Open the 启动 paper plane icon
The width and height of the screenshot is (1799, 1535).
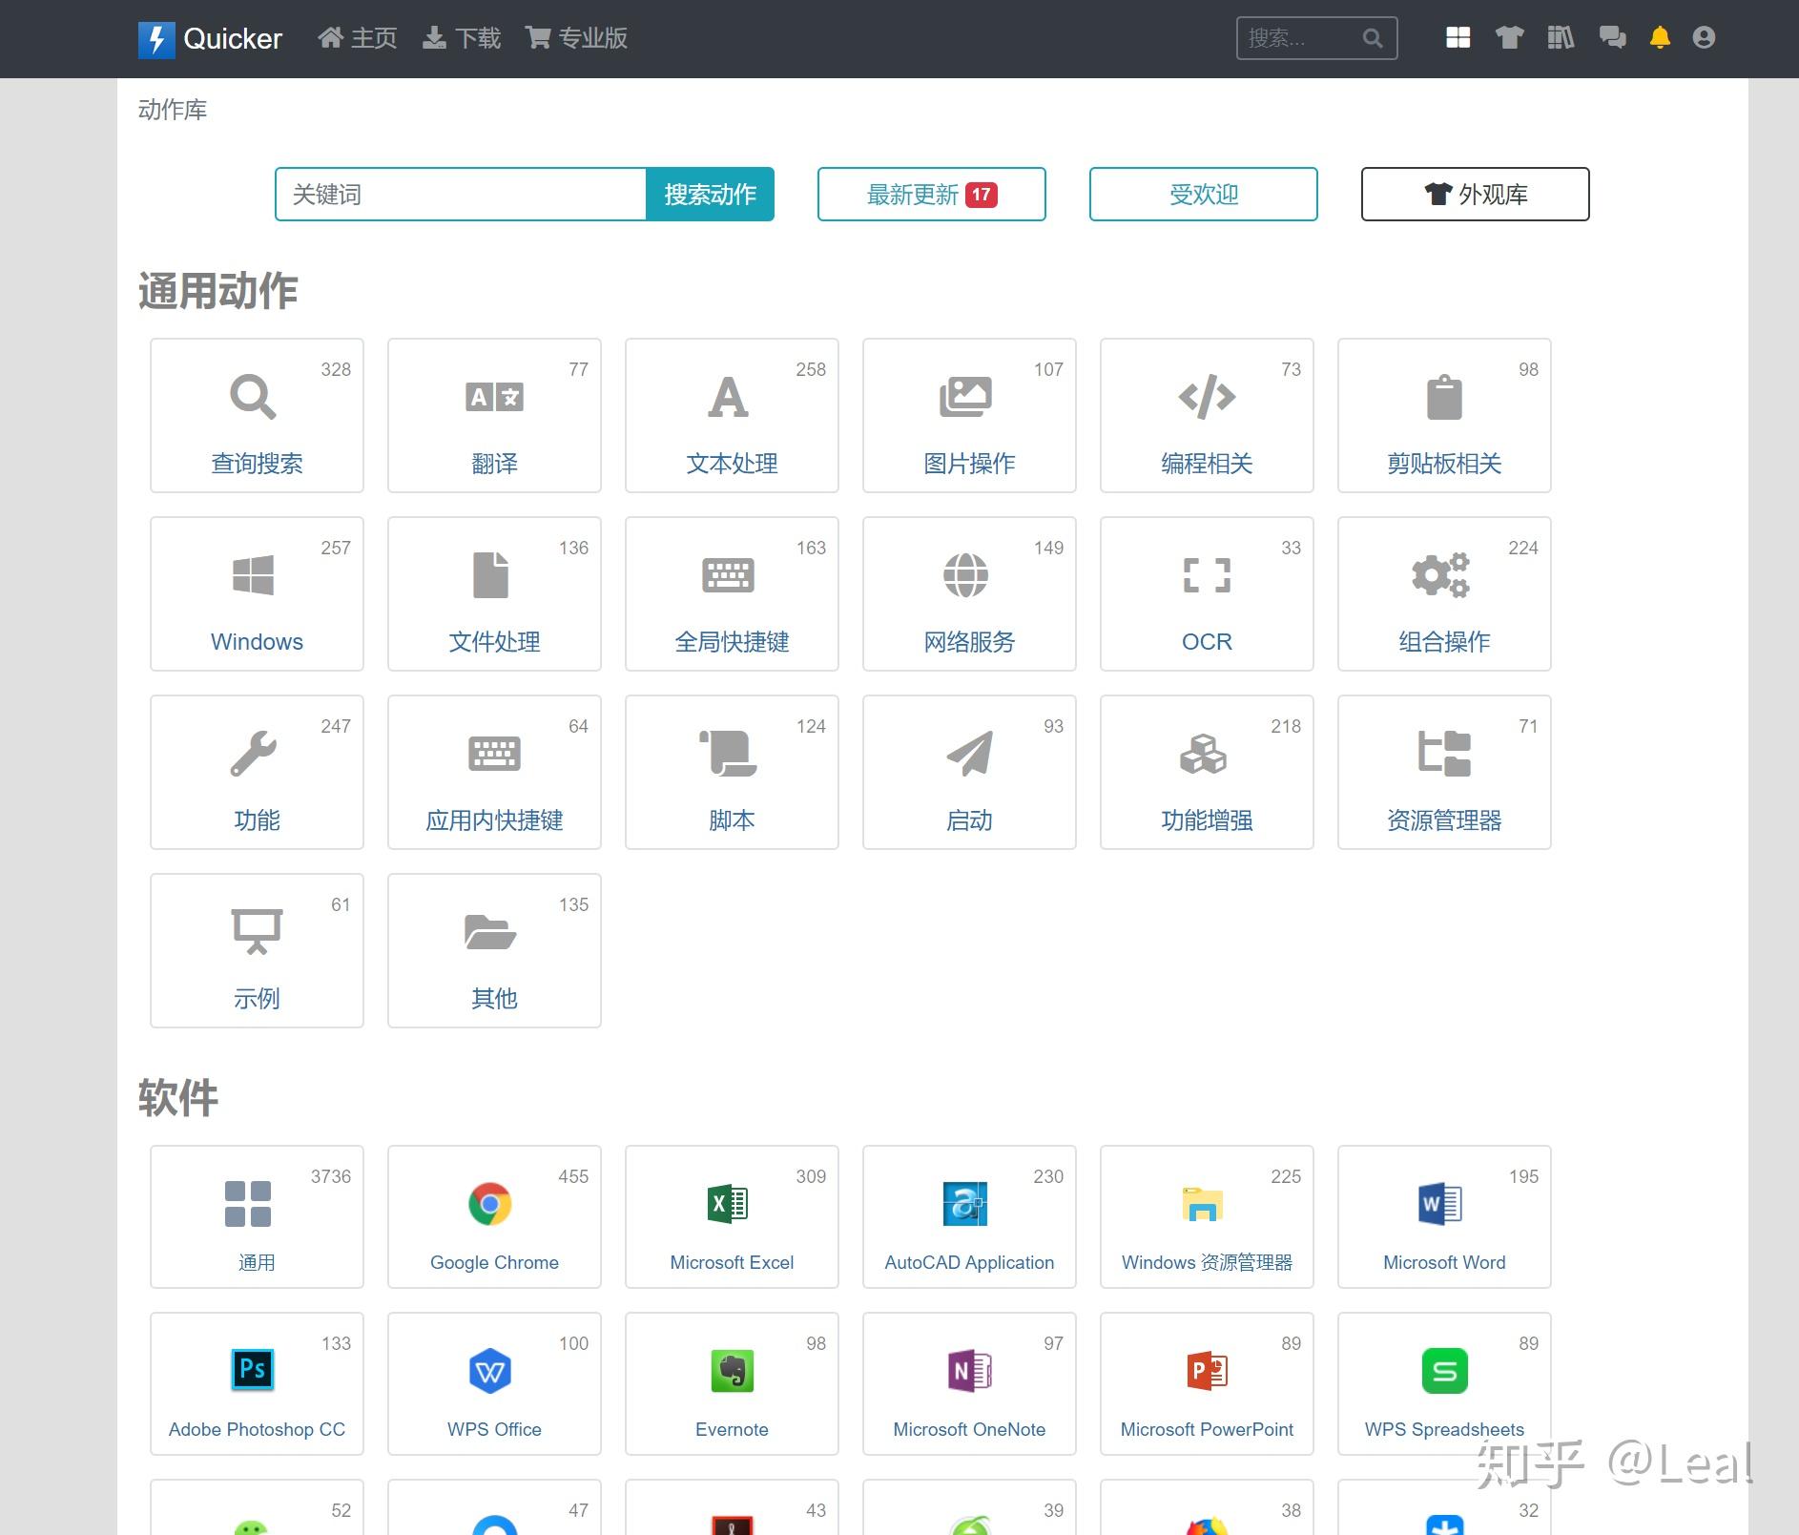[969, 754]
